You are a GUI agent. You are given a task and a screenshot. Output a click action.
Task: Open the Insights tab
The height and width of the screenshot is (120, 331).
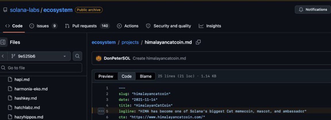point(210,26)
